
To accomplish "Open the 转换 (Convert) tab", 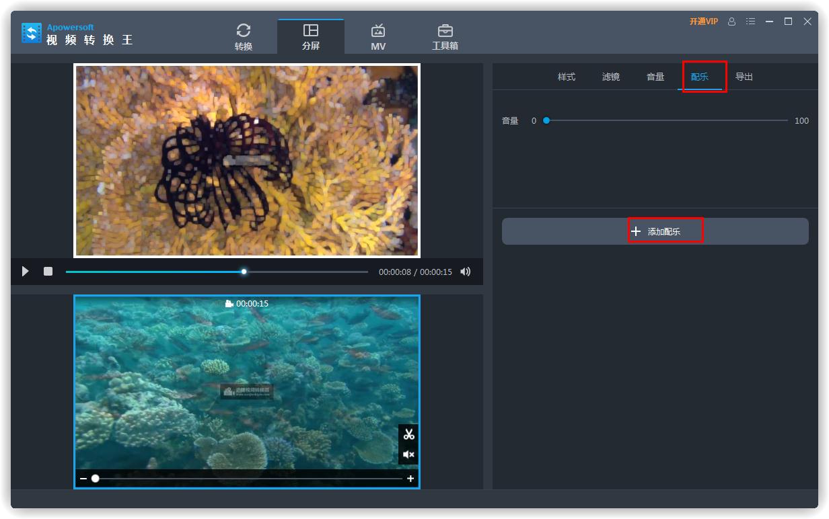I will coord(244,37).
